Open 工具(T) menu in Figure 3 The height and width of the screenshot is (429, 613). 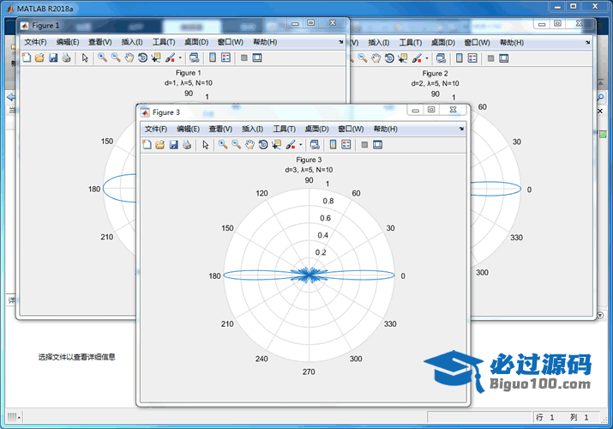coord(285,129)
